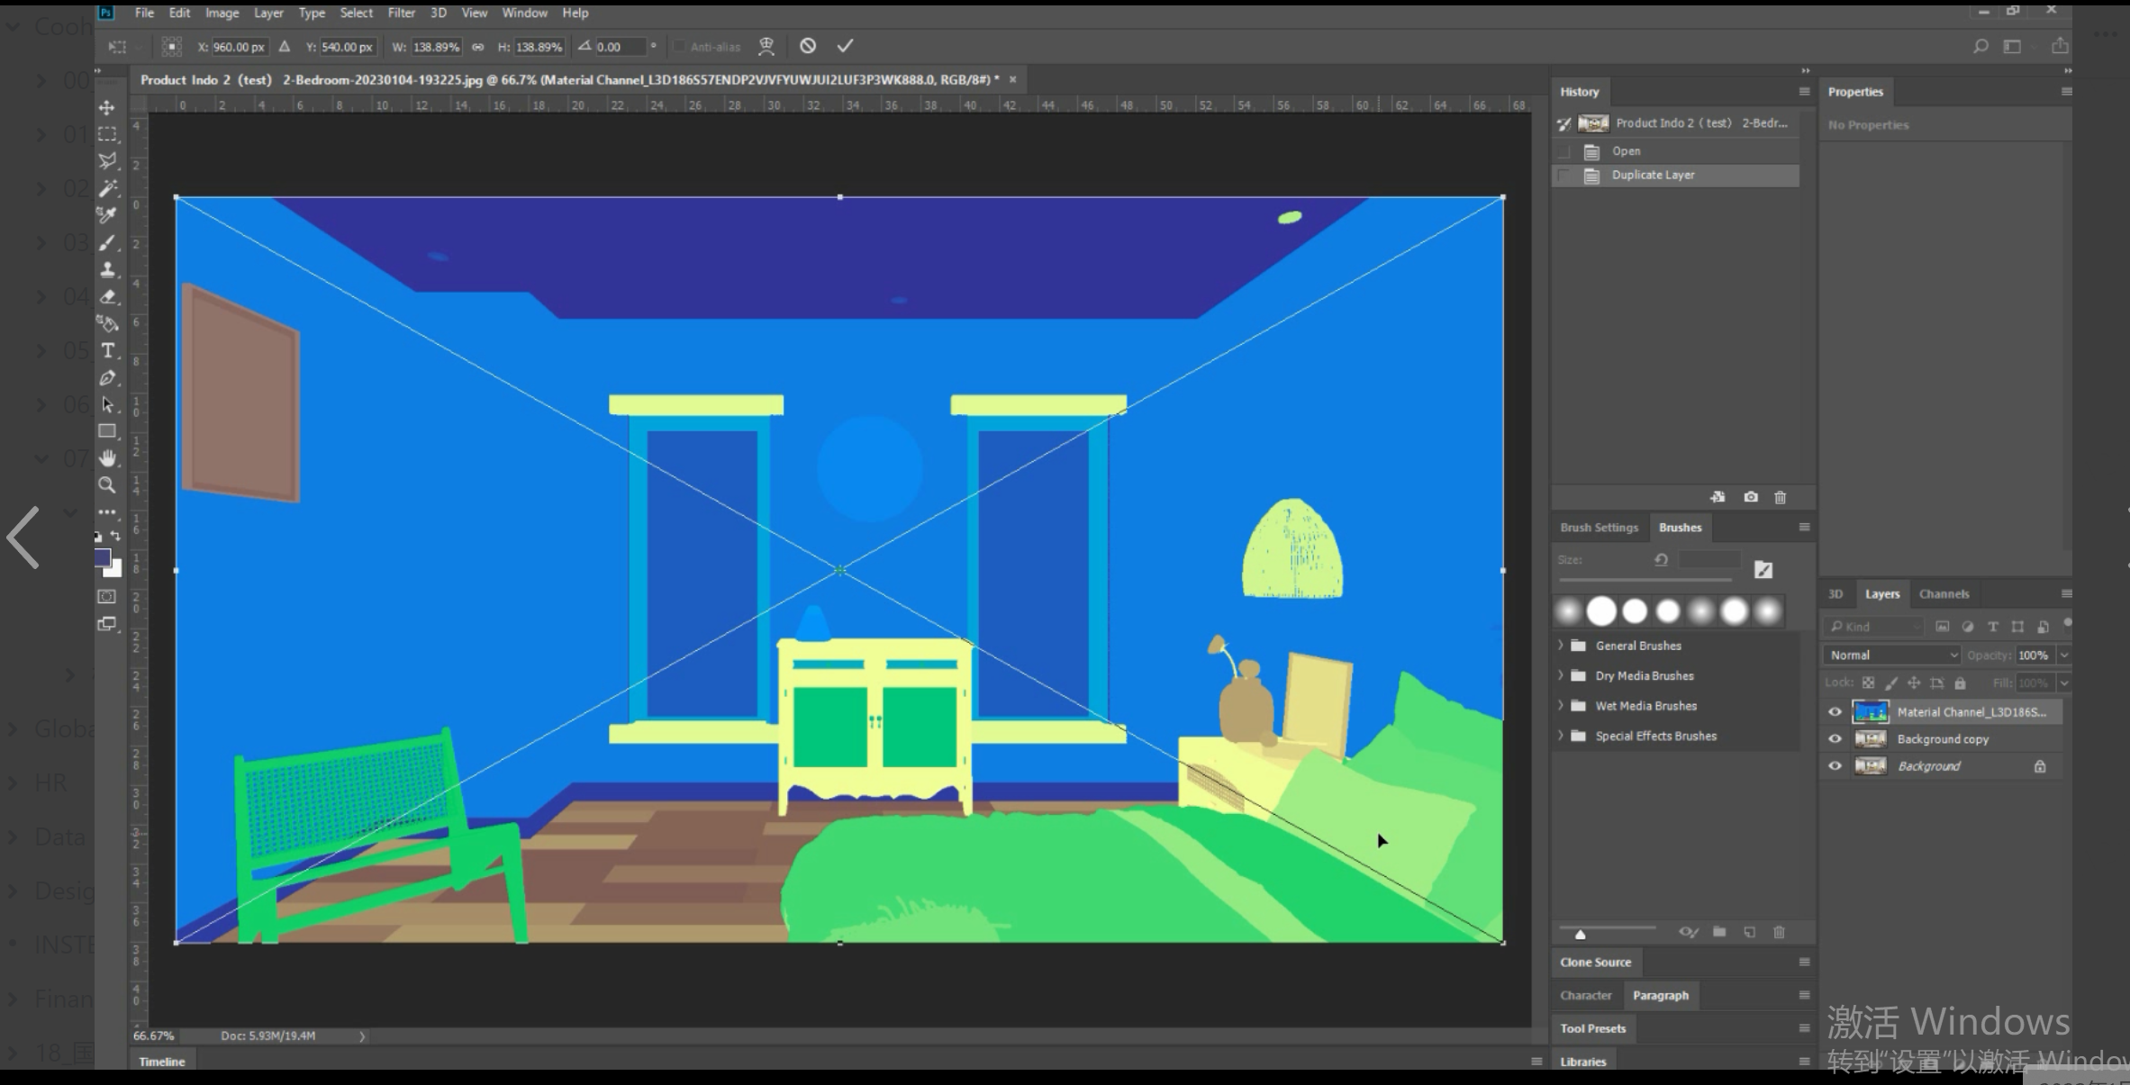This screenshot has height=1085, width=2130.
Task: Delete current state in History panel
Action: (x=1780, y=497)
